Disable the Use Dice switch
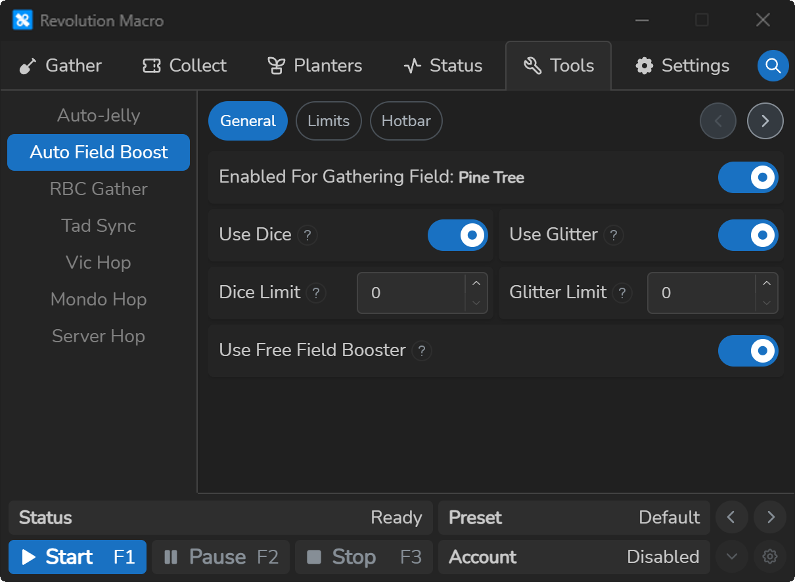The image size is (795, 582). tap(458, 235)
